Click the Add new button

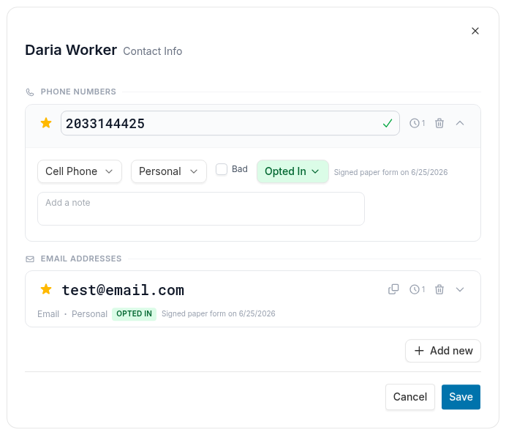pyautogui.click(x=443, y=351)
